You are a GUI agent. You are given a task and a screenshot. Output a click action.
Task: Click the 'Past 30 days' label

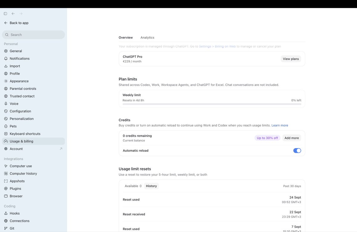click(292, 186)
